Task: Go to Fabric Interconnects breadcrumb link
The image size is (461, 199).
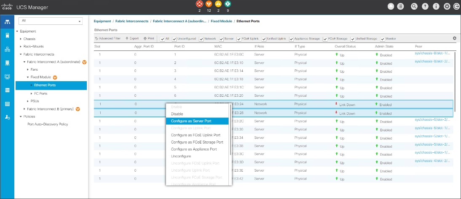Action: pyautogui.click(x=132, y=21)
